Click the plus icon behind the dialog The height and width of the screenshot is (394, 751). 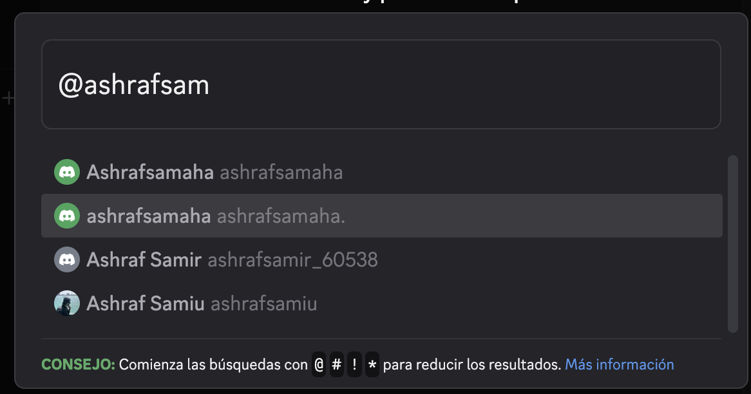click(8, 98)
